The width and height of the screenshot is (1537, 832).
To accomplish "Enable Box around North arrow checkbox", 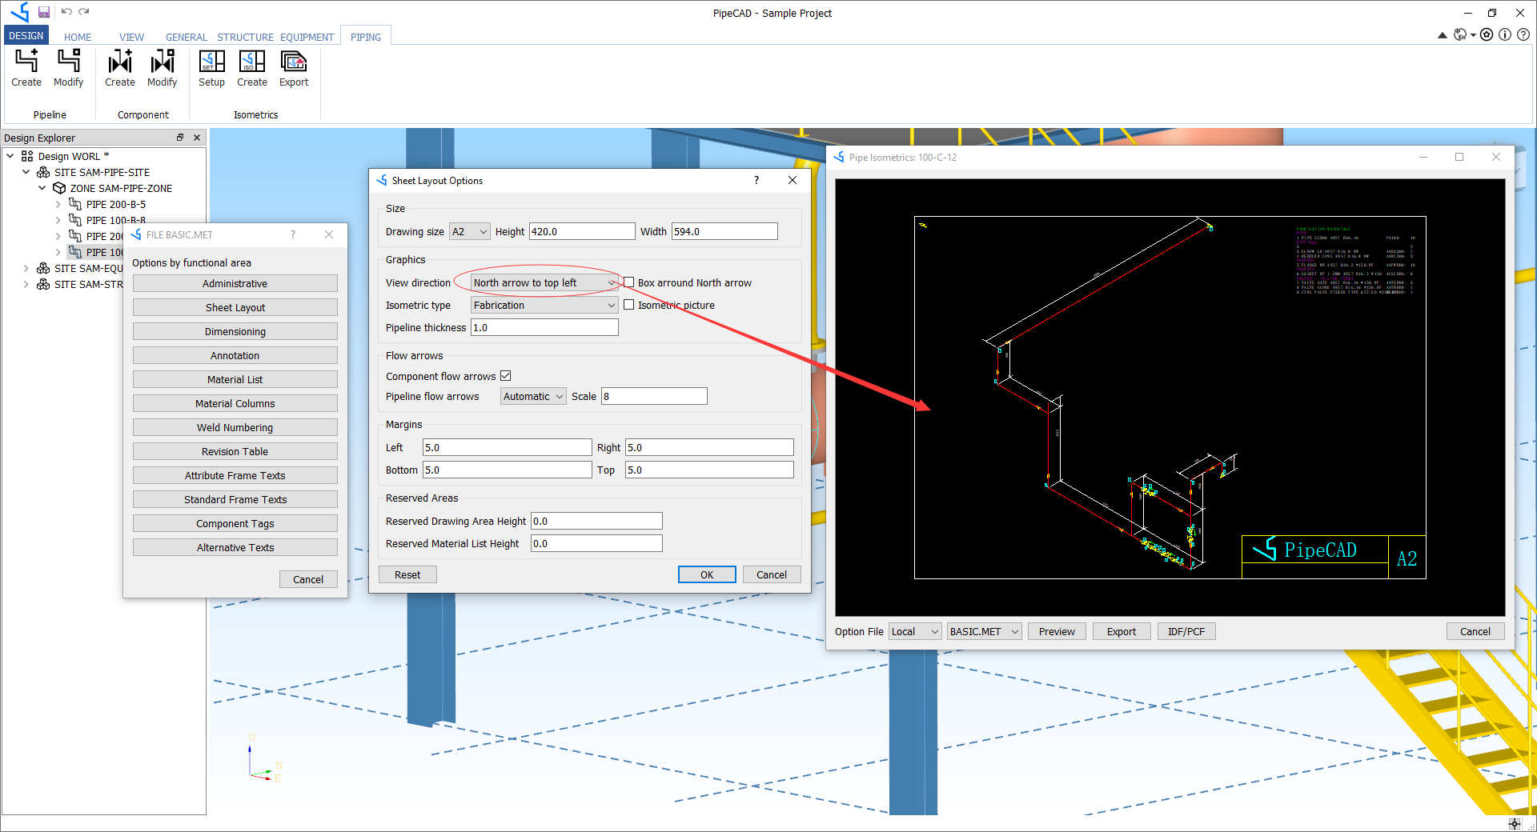I will (629, 282).
